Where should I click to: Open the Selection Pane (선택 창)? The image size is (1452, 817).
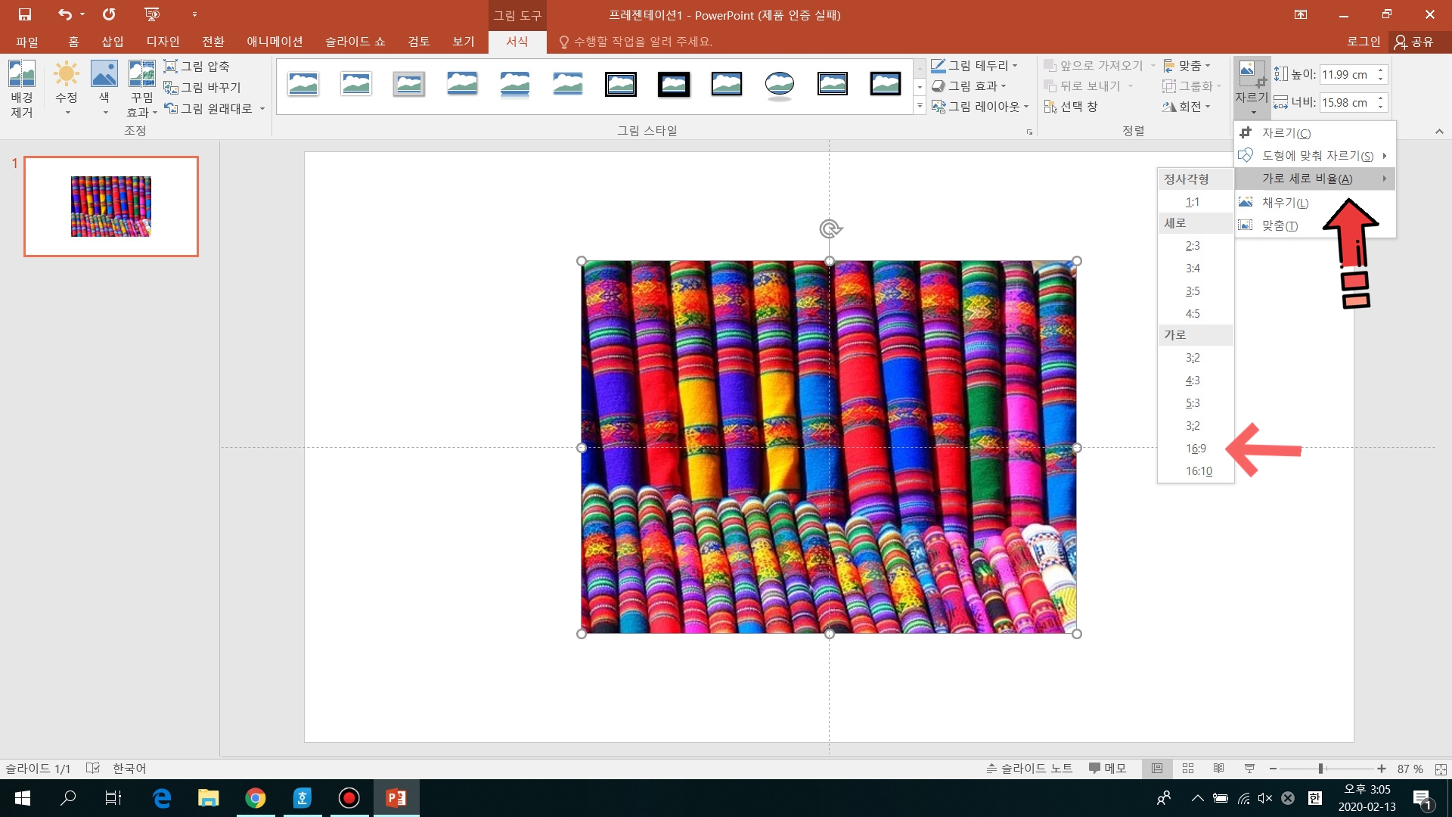click(x=1071, y=107)
